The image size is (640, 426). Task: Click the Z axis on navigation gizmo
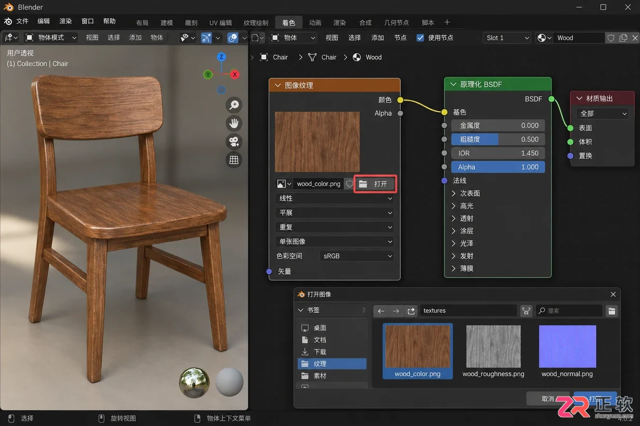(x=221, y=57)
